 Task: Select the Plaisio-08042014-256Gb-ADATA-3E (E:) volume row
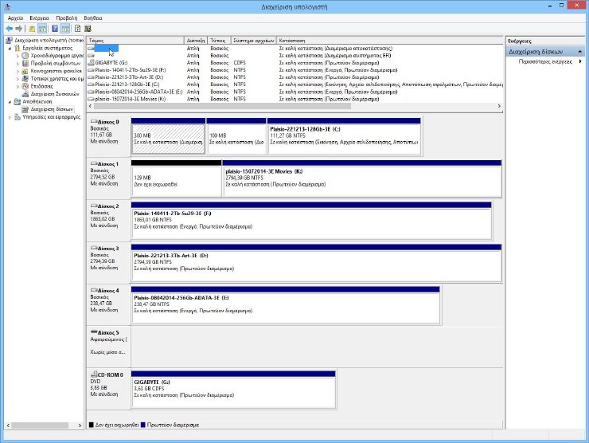[x=294, y=92]
